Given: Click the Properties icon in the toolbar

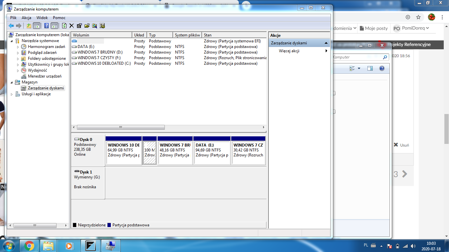Looking at the screenshot, I should click(x=79, y=26).
